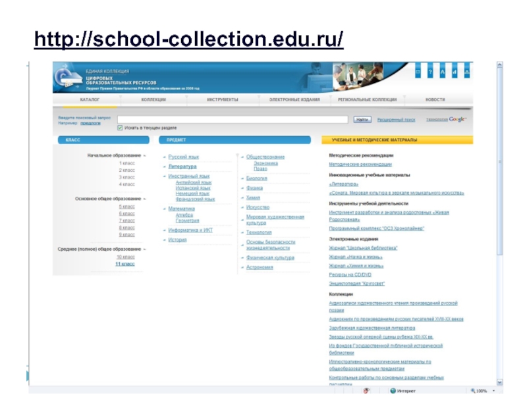Click the Найти search button
This screenshot has height=395, width=527.
tap(362, 120)
